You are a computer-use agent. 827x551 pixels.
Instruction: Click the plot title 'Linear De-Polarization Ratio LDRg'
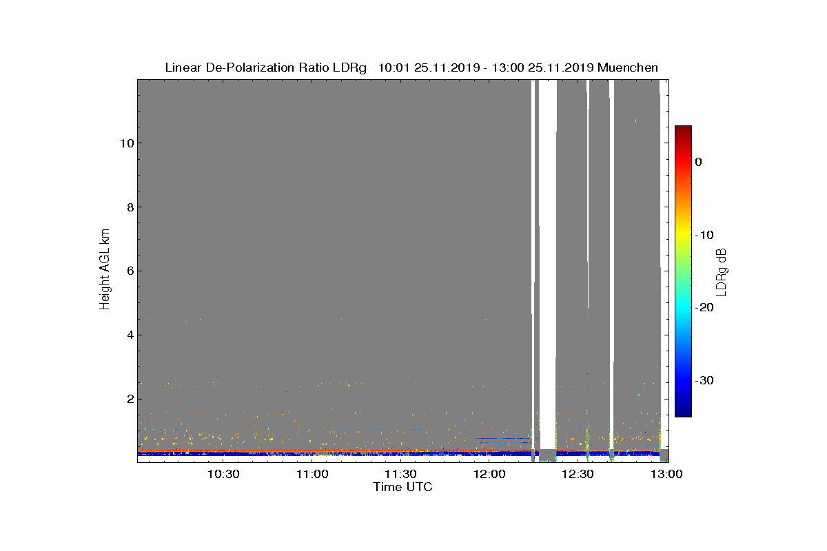pos(265,67)
